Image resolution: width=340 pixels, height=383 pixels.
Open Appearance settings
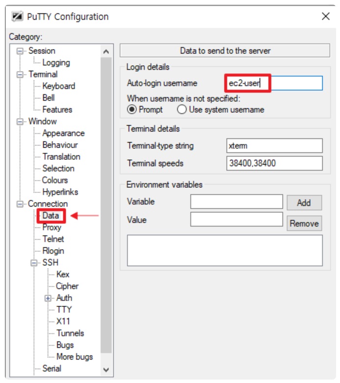(x=64, y=133)
